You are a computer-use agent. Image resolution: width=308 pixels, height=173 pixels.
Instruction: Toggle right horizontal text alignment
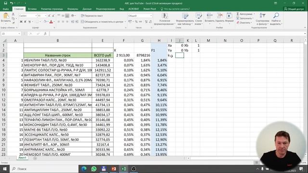point(67,22)
